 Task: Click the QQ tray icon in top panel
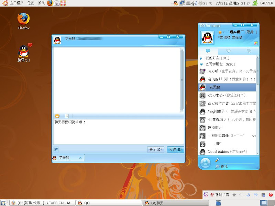tap(175, 3)
